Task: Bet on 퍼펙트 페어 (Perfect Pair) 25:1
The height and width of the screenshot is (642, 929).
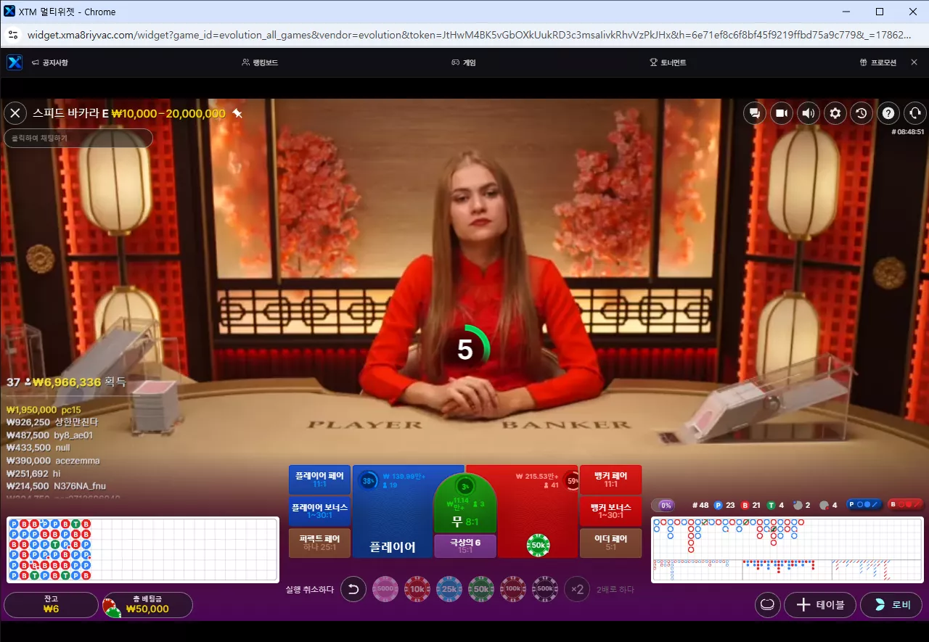Action: [x=320, y=543]
